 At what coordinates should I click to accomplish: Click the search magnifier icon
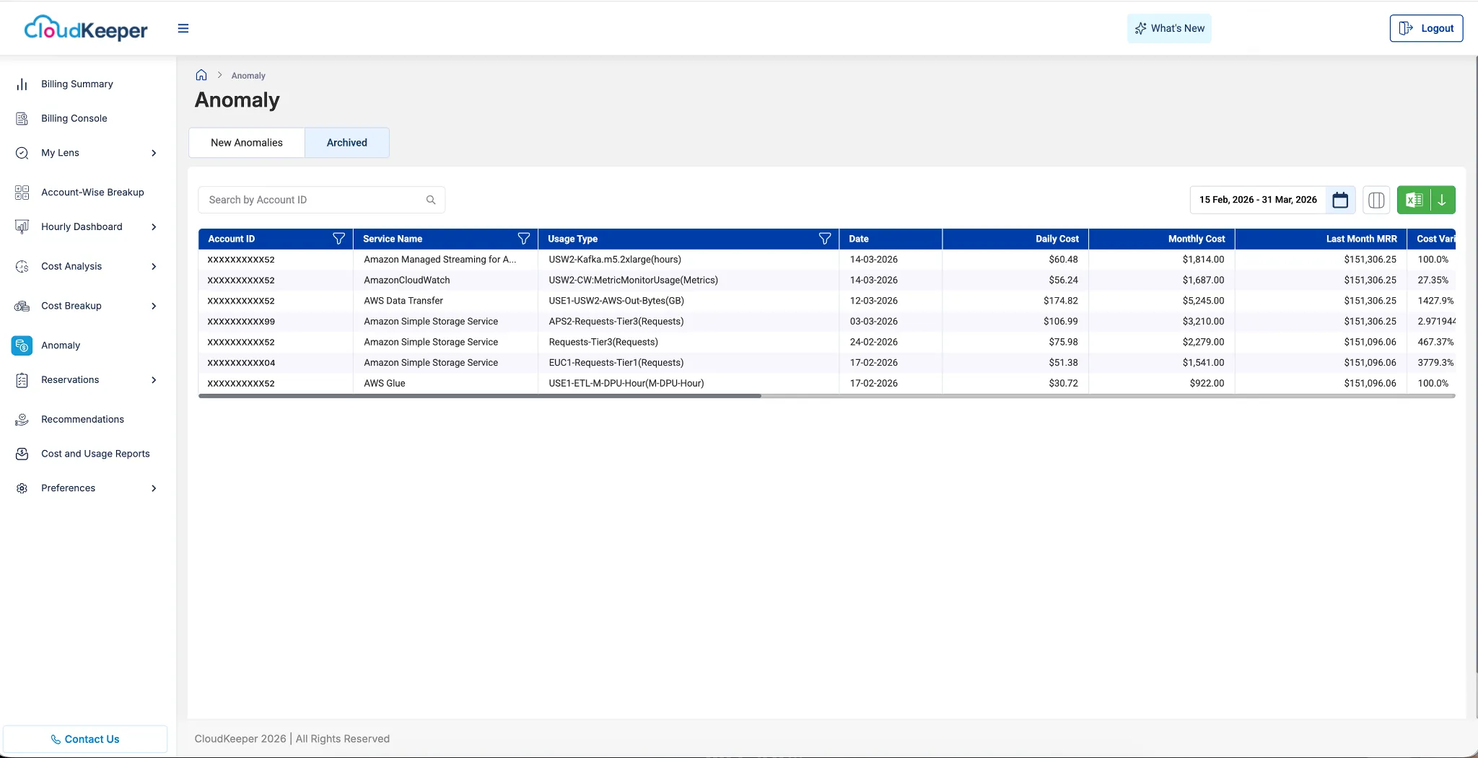431,200
